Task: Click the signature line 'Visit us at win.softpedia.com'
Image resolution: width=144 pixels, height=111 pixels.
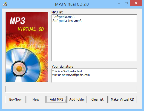Action: click(x=71, y=75)
